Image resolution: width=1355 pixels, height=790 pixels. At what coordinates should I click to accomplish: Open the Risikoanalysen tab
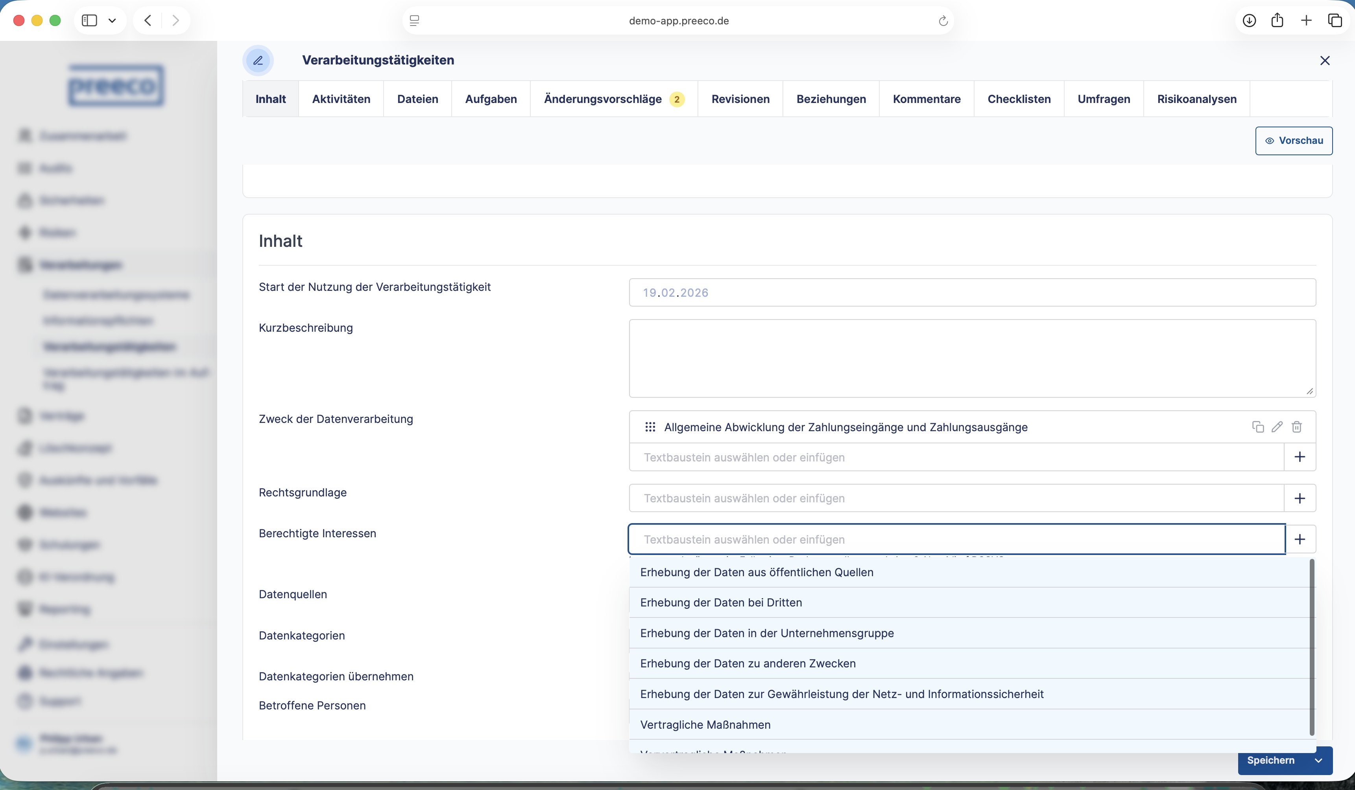pos(1196,99)
